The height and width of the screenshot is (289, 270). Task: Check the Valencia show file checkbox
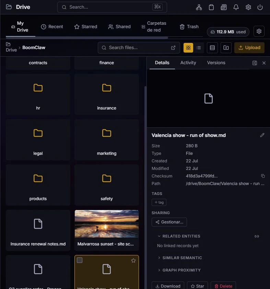(80, 260)
